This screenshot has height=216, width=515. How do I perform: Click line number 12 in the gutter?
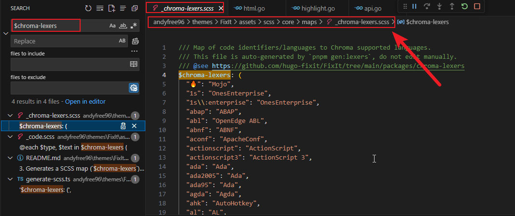point(162,148)
